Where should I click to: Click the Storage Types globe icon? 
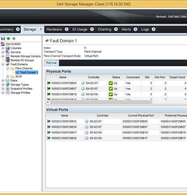coord(8,84)
